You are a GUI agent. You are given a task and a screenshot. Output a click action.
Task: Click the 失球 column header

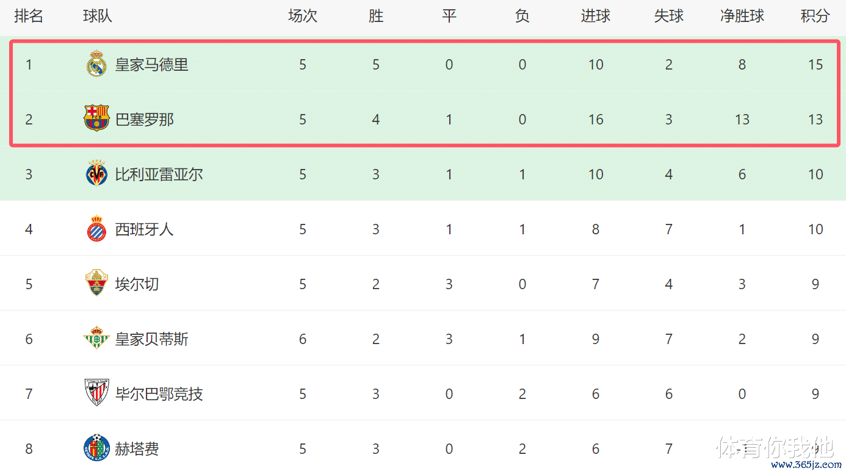pos(669,16)
